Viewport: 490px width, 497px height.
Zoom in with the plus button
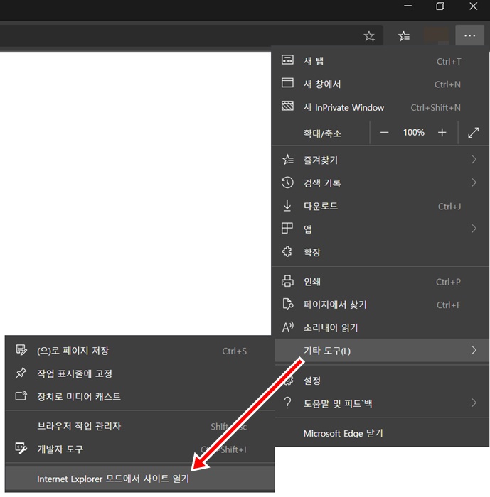pos(442,133)
